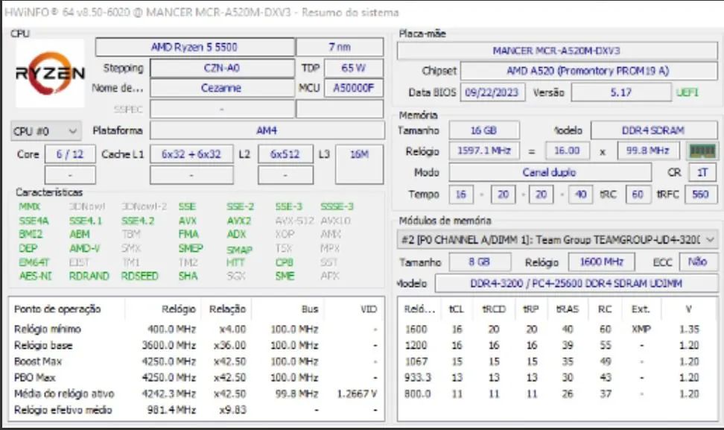The height and width of the screenshot is (430, 724).
Task: Click the tCL column header
Action: 456,309
